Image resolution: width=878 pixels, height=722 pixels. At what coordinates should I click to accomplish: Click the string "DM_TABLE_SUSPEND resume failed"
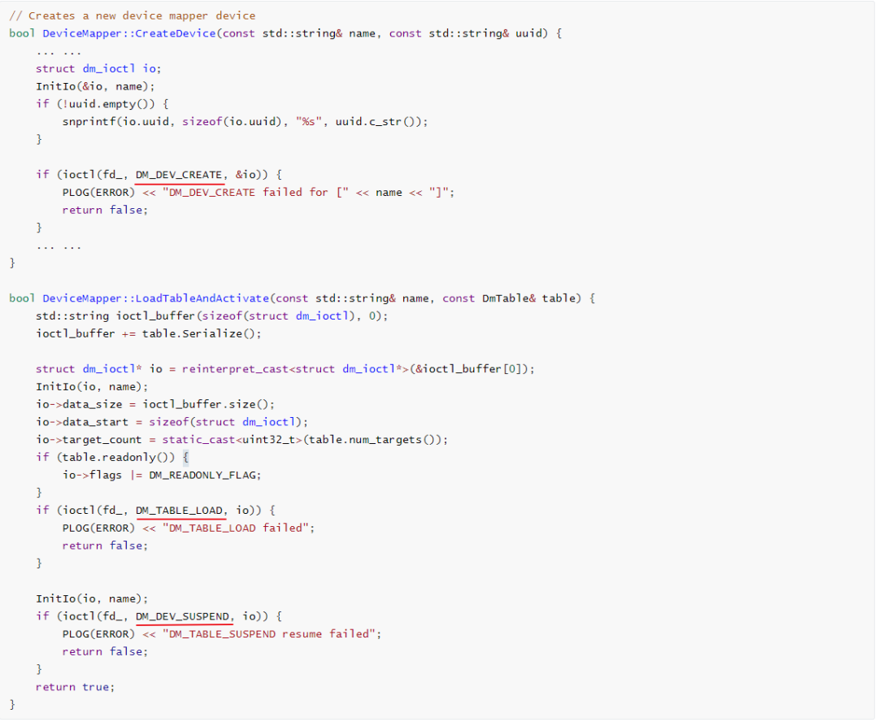coord(269,634)
